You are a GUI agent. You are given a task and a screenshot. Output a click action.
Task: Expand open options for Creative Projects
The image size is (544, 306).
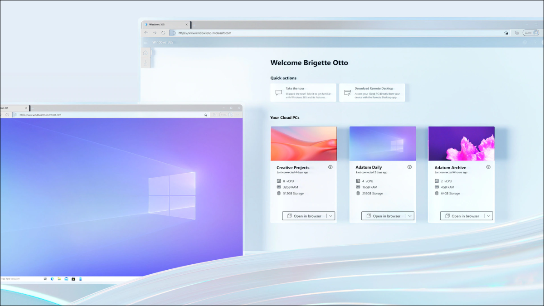(x=331, y=216)
